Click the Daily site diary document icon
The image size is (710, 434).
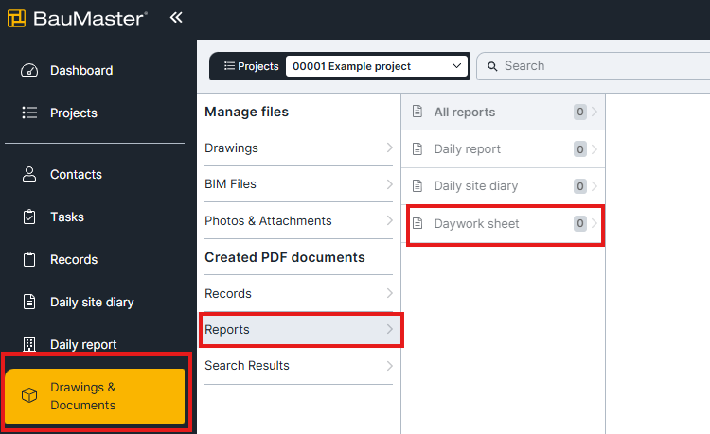tap(29, 302)
